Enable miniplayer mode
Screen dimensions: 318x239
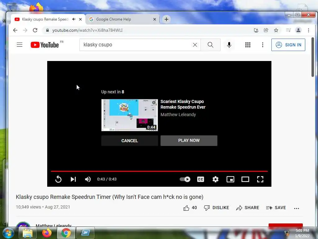pos(230,179)
